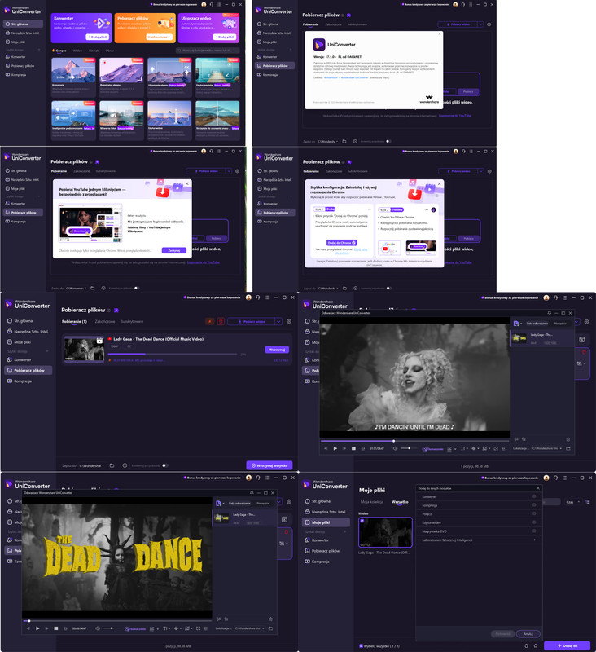Switch to Moja kolekcja tab in Moje pliki
Viewport: 596px width, 652px height.
(x=372, y=502)
